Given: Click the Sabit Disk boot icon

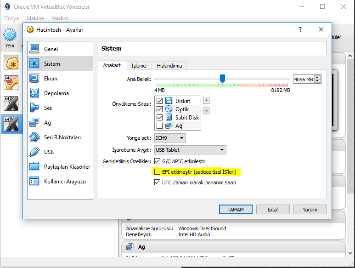Looking at the screenshot, I should 169,117.
